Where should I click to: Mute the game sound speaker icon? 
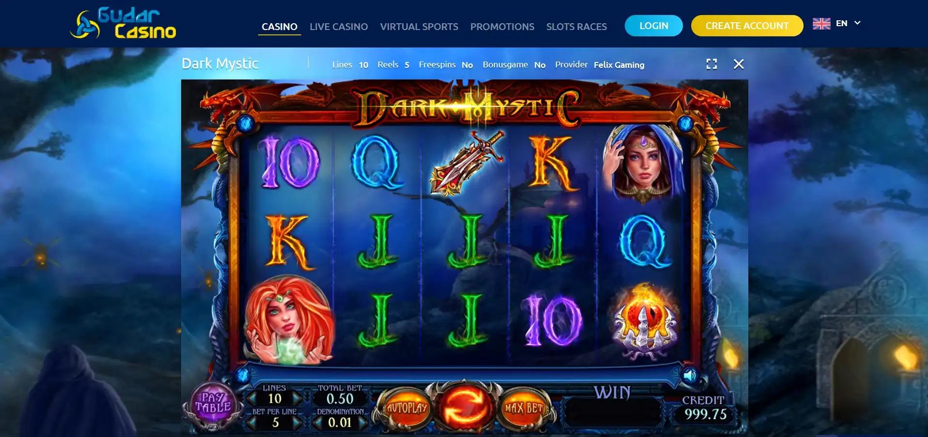690,375
